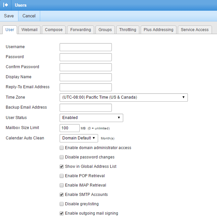Click the 'Time Zone' label
Image resolution: width=217 pixels, height=220 pixels.
pyautogui.click(x=15, y=97)
